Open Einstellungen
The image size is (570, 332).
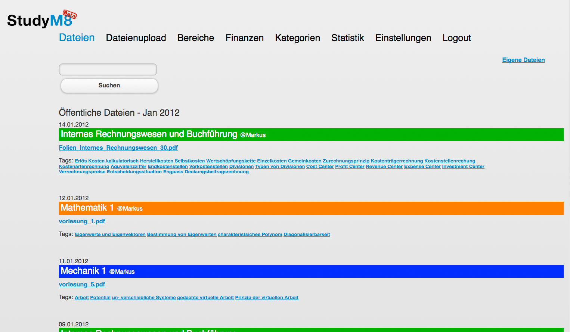(x=403, y=38)
